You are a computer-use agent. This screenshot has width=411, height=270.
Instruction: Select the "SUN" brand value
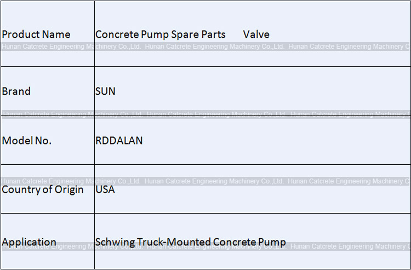[x=105, y=91]
